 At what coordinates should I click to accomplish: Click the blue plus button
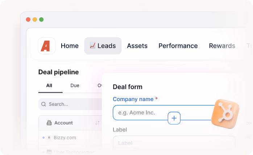(174, 118)
